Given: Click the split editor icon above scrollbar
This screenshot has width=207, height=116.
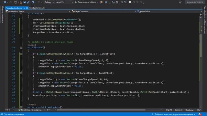Looking at the screenshot, I should click(201, 15).
